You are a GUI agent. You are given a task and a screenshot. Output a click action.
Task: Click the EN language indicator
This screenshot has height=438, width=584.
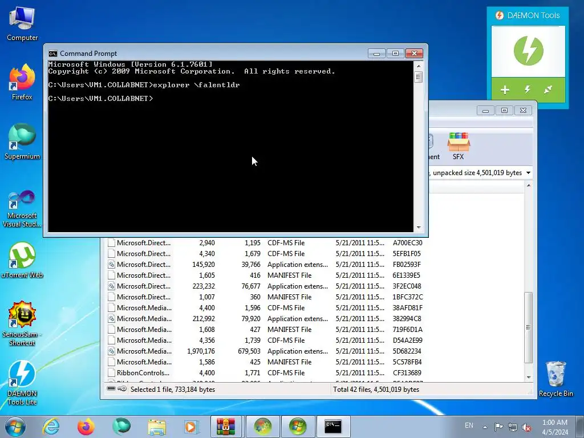point(469,425)
